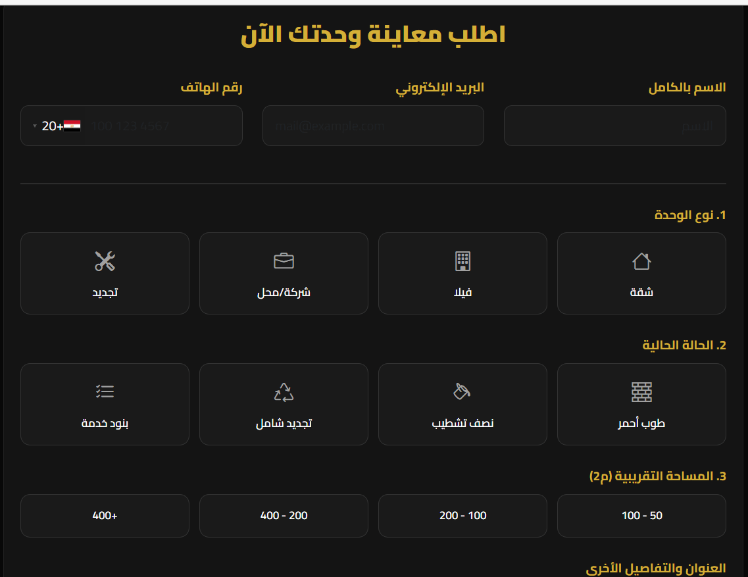Click the brick wall icon for طوب أحمر
Viewport: 748px width, 577px height.
point(641,391)
